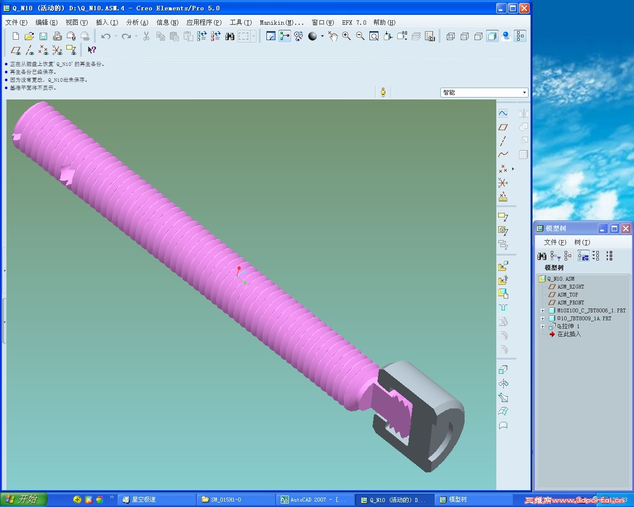Toggle datum planes display
This screenshot has height=507, width=634.
tap(16, 50)
